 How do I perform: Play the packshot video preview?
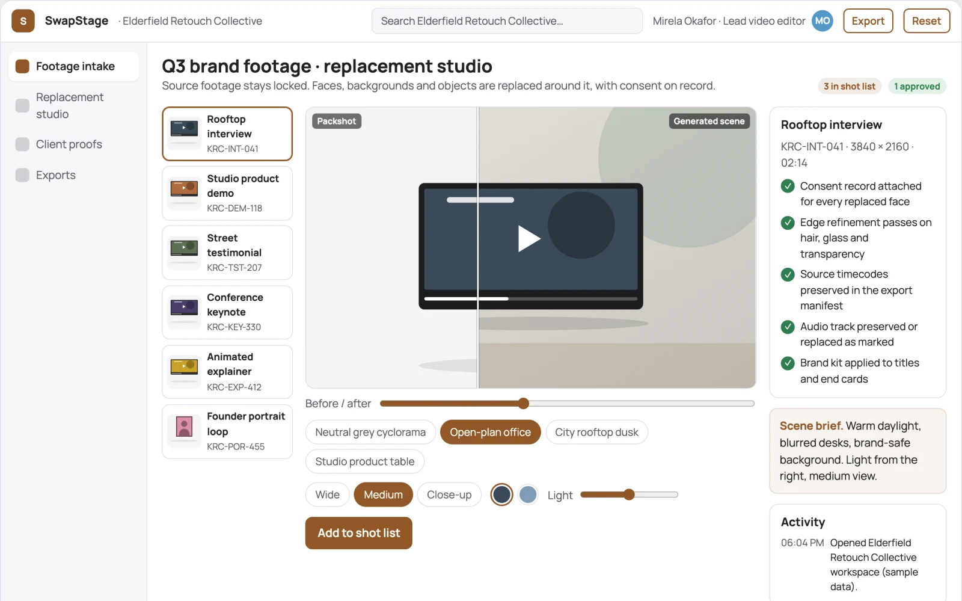tap(529, 238)
